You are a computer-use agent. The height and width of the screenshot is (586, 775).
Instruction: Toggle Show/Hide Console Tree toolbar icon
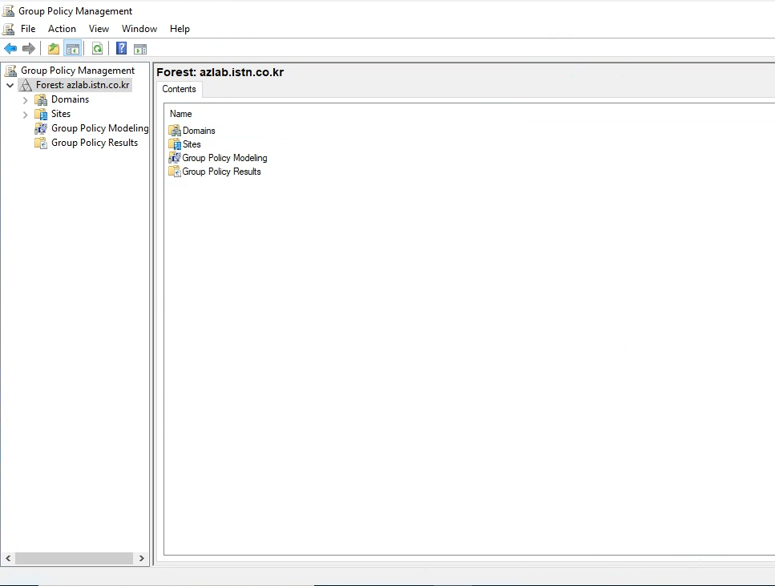pos(73,48)
